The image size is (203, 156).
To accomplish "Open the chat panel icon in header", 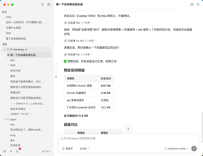I will [x=192, y=4].
